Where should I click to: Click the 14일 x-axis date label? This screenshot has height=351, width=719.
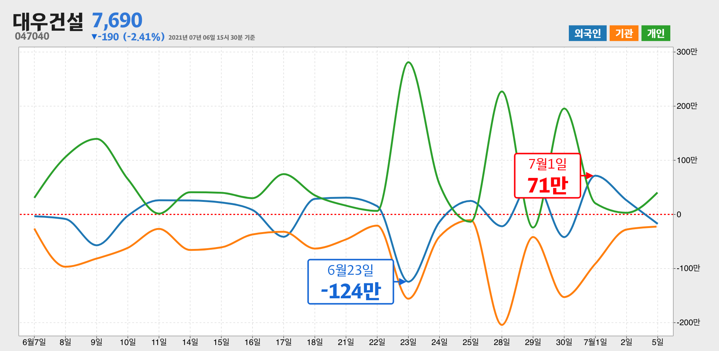tap(190, 342)
